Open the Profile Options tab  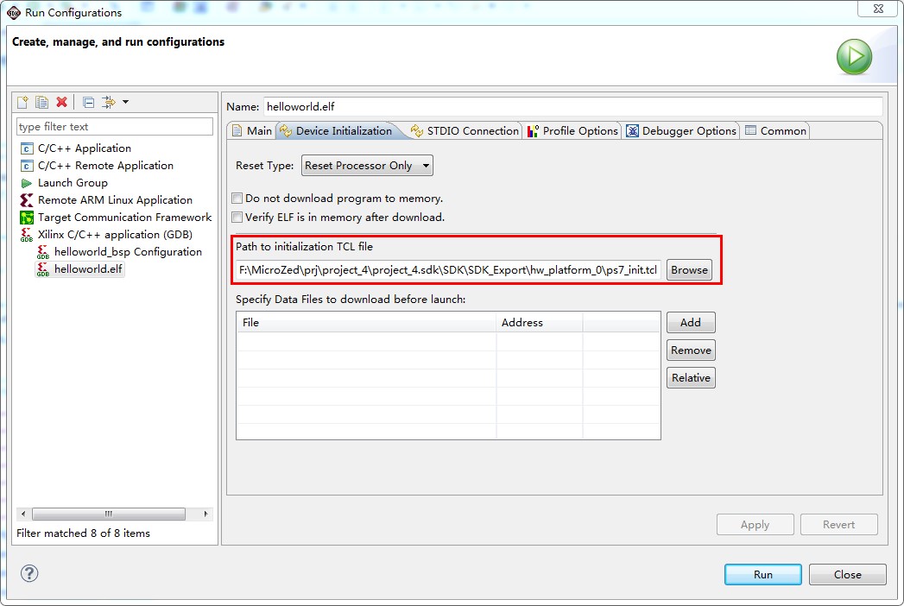pos(572,131)
